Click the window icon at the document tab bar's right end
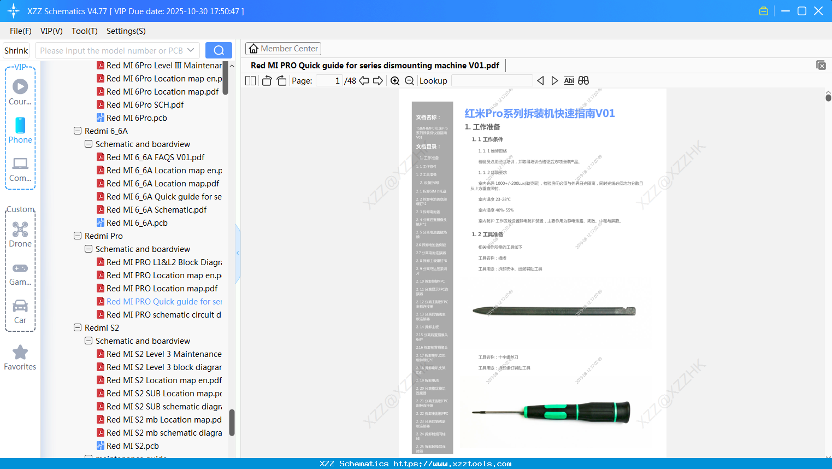 tap(821, 65)
